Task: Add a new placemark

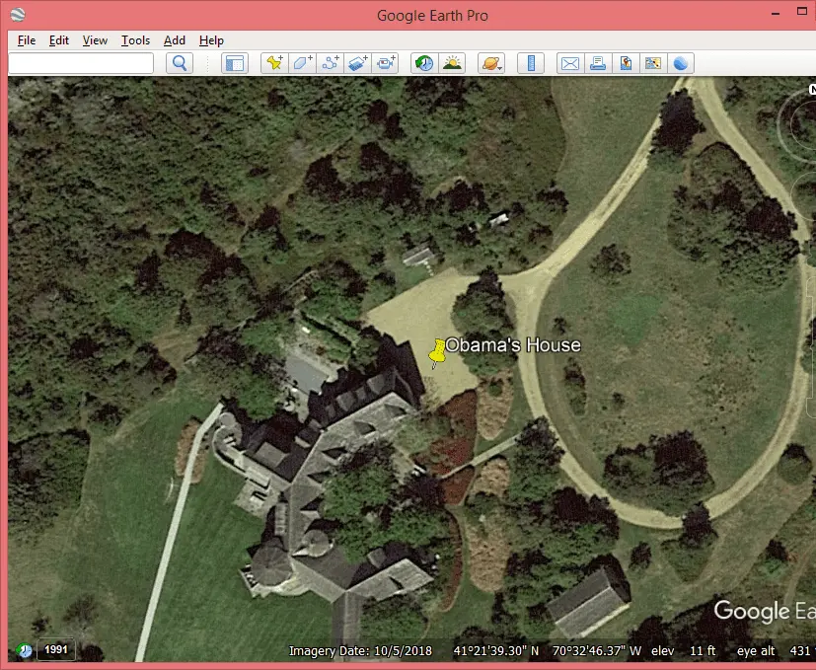Action: 275,62
